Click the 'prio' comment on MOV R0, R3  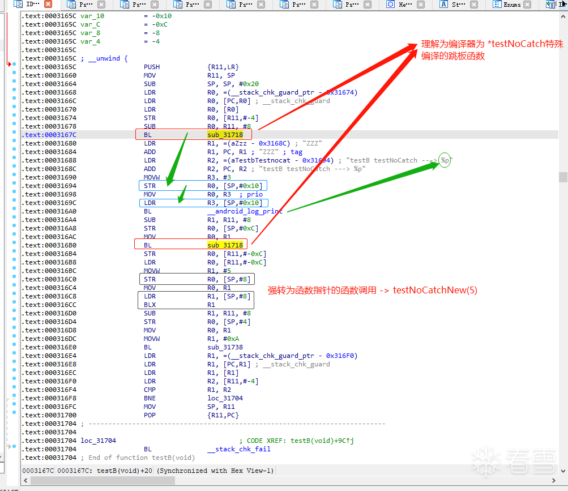[x=255, y=194]
